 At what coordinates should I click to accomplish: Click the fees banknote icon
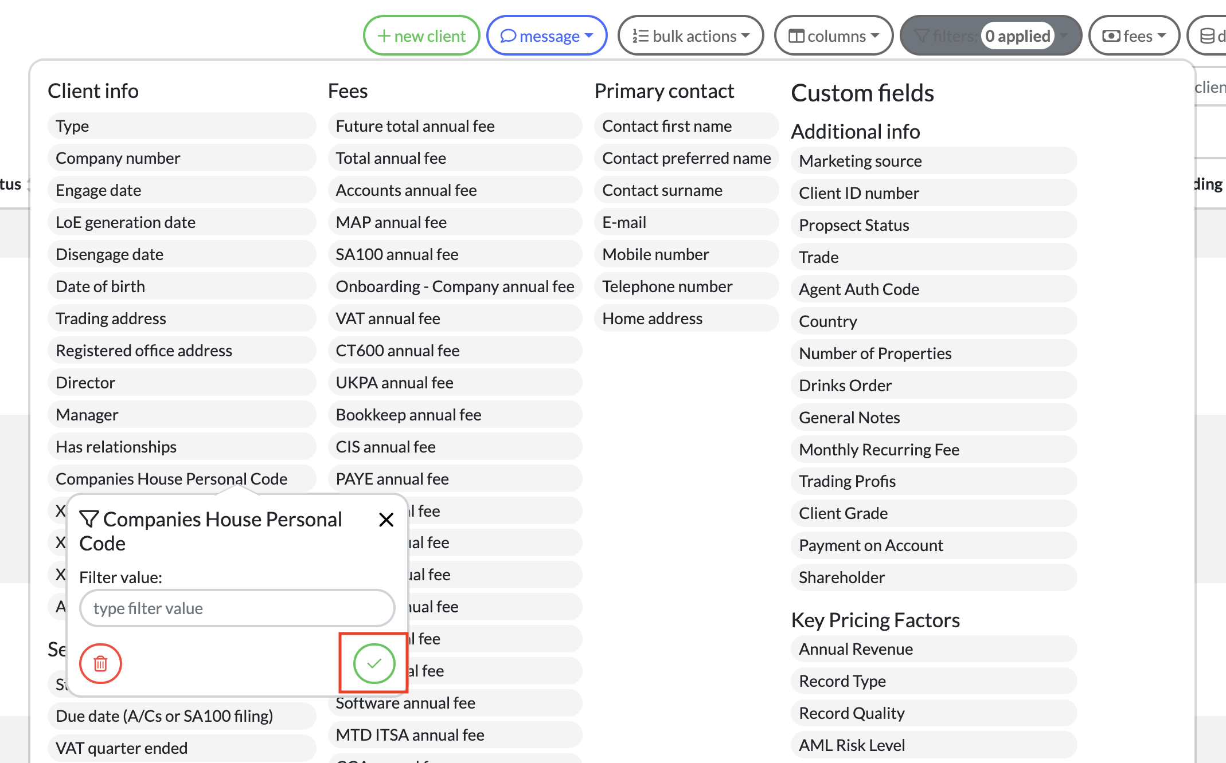click(x=1111, y=36)
